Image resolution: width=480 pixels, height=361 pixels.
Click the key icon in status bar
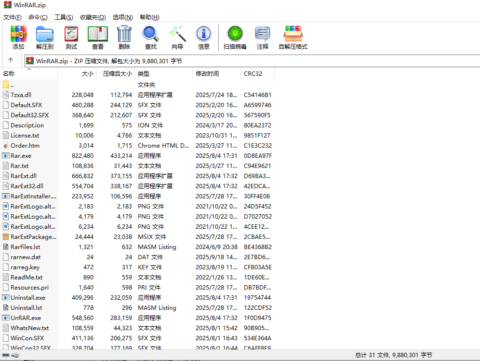tap(15, 355)
